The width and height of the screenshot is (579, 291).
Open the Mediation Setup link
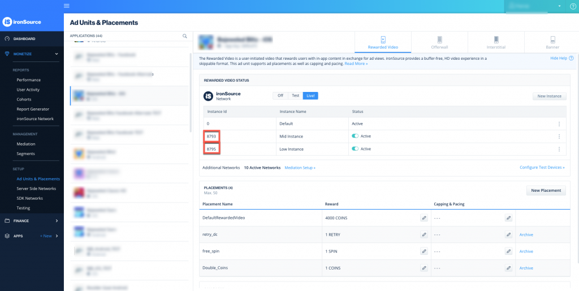300,167
